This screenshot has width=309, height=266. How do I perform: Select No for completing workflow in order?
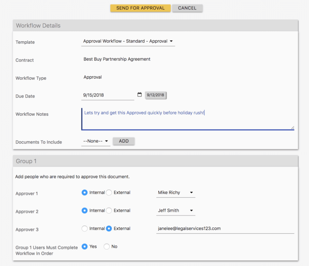tap(107, 246)
